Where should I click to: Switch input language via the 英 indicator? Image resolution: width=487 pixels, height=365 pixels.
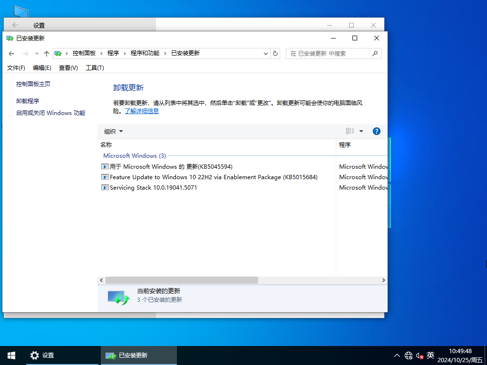click(x=430, y=355)
